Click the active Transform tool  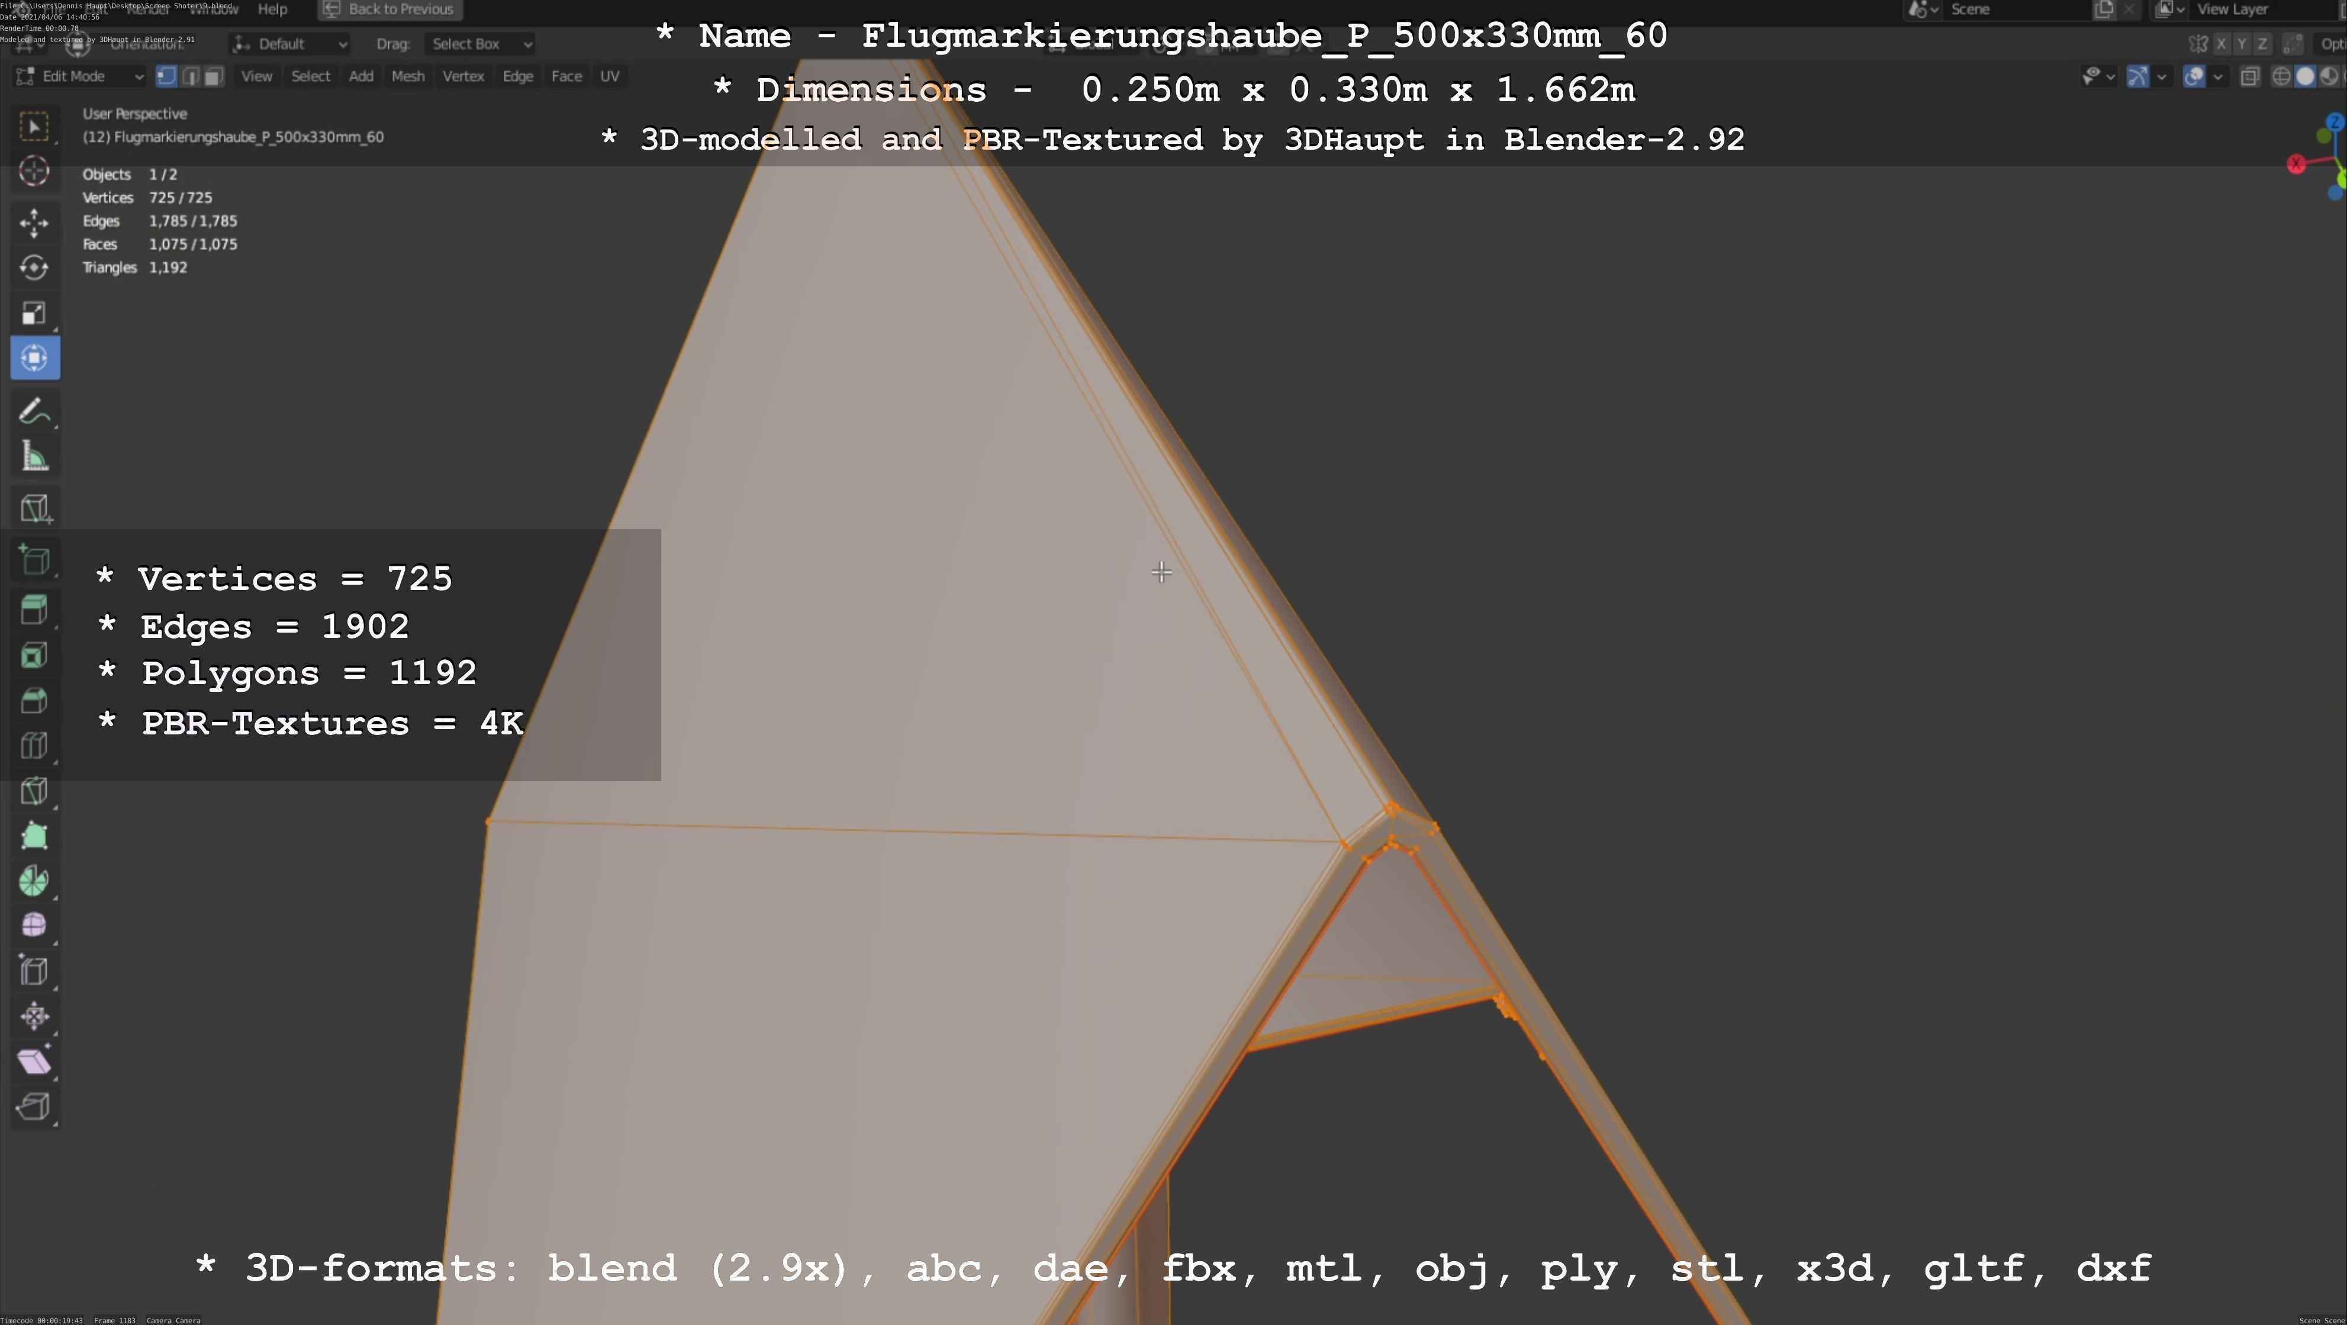[34, 358]
